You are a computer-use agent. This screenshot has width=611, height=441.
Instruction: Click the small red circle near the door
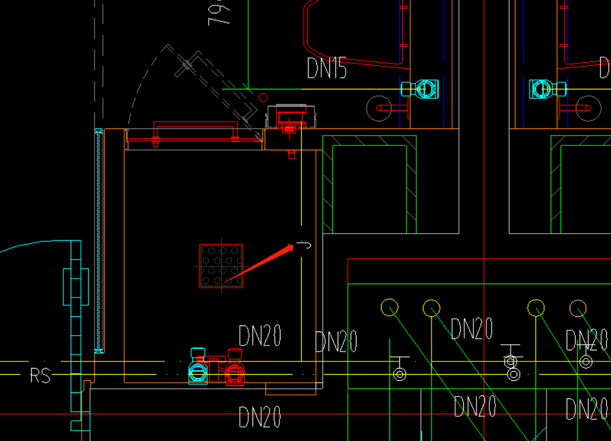pyautogui.click(x=263, y=97)
